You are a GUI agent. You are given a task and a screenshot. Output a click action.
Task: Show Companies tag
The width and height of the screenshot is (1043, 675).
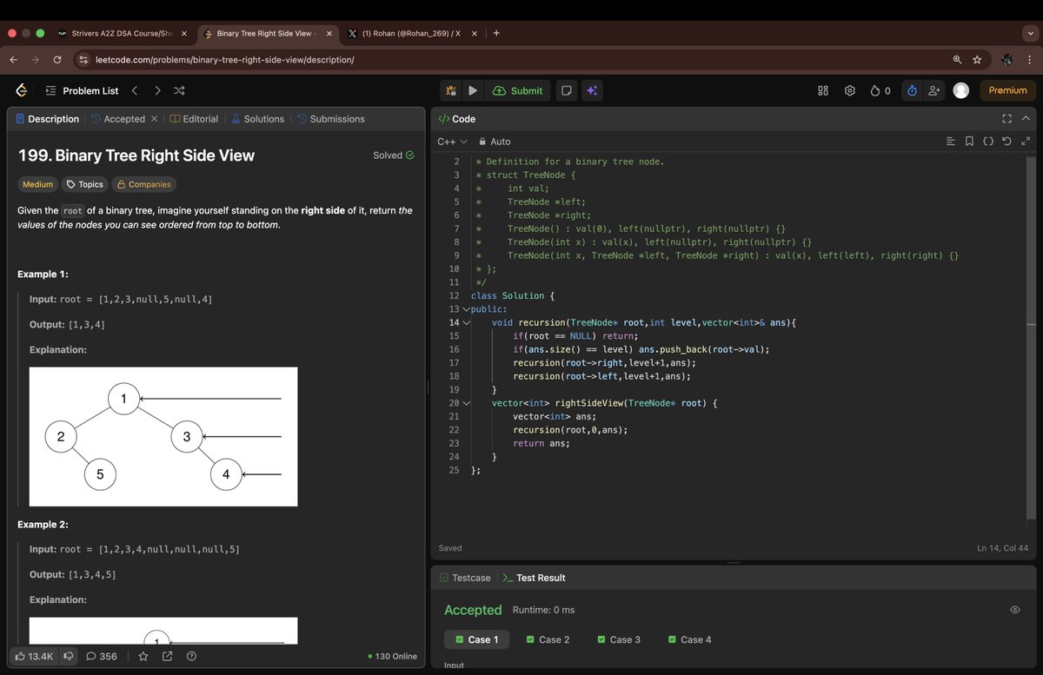point(143,184)
